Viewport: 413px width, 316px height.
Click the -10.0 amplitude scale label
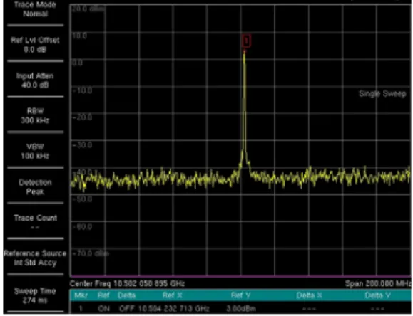[x=82, y=90]
